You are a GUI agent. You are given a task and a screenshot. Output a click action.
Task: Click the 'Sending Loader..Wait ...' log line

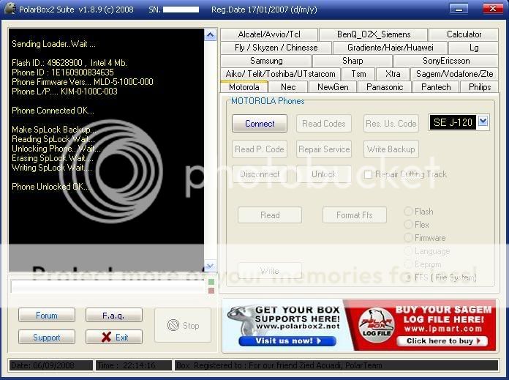point(53,44)
